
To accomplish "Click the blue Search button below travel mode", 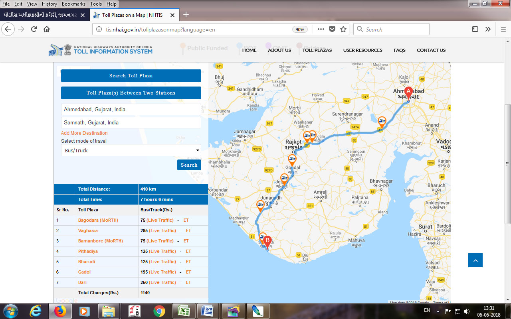I will tap(189, 165).
